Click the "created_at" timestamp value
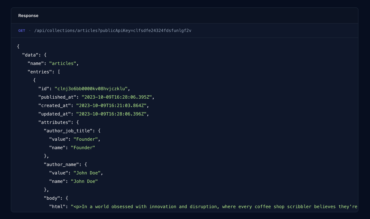 coord(111,105)
